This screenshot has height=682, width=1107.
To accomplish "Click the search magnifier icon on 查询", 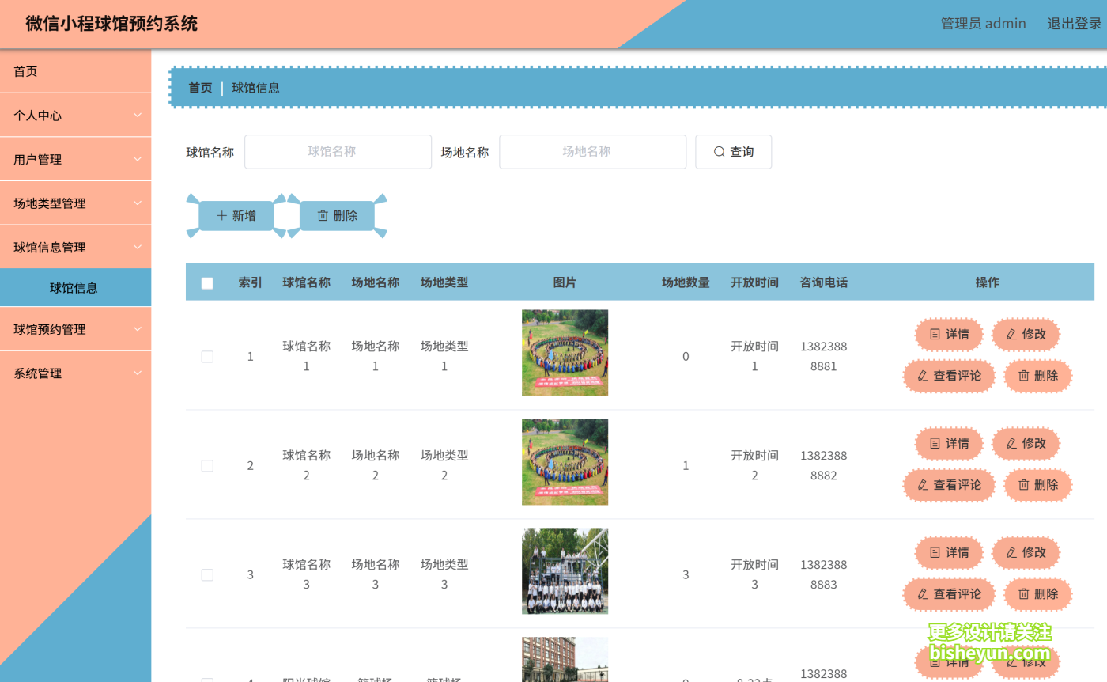I will (x=719, y=151).
